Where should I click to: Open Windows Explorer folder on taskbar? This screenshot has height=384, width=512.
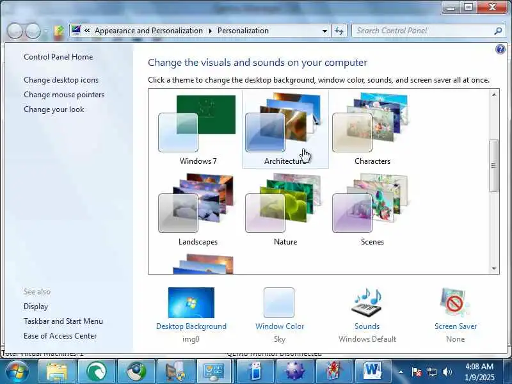[x=57, y=372]
